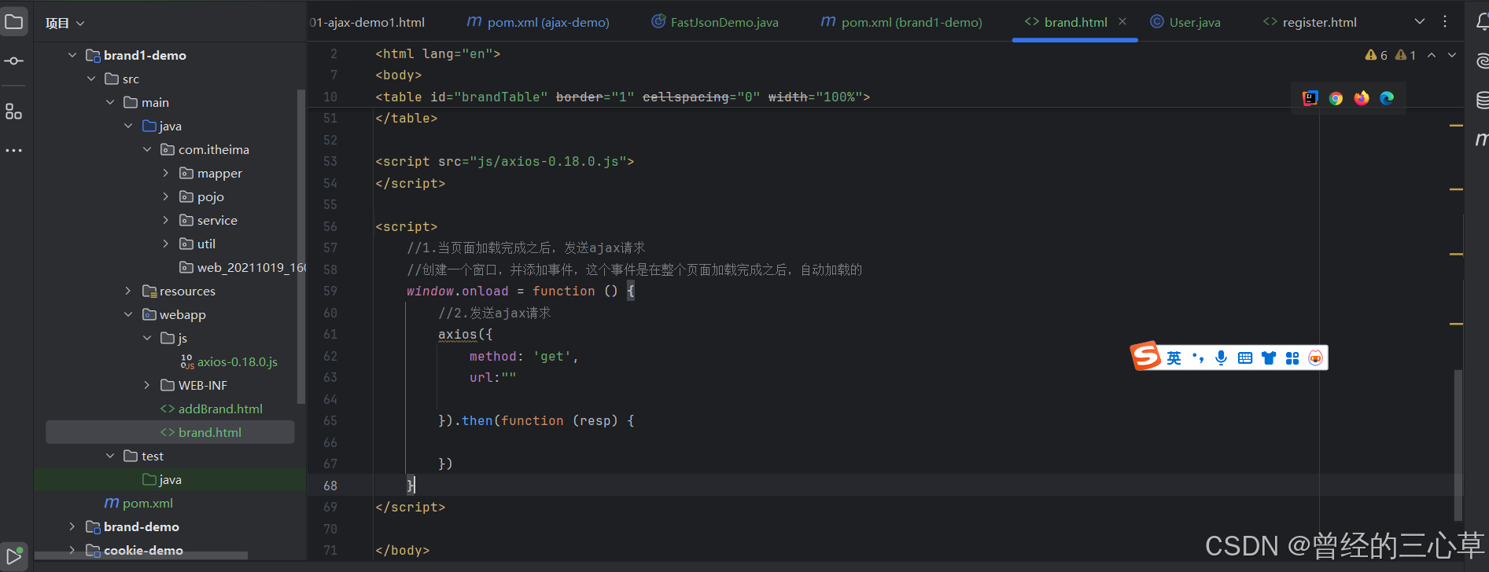This screenshot has height=572, width=1489.
Task: Switch to FastJsonDemo.java tab
Action: (x=715, y=22)
